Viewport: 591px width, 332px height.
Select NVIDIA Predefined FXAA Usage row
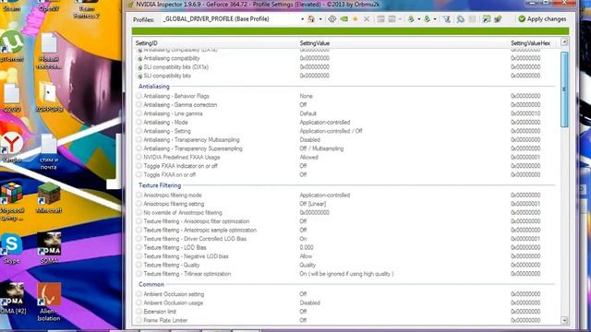click(x=346, y=157)
